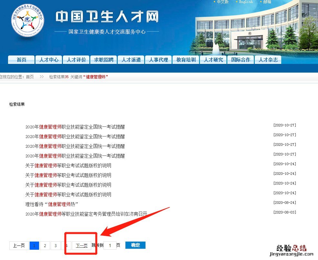318x260 pixels.
Task: Click the 中国卫生人才网 site title
Action: click(x=107, y=17)
